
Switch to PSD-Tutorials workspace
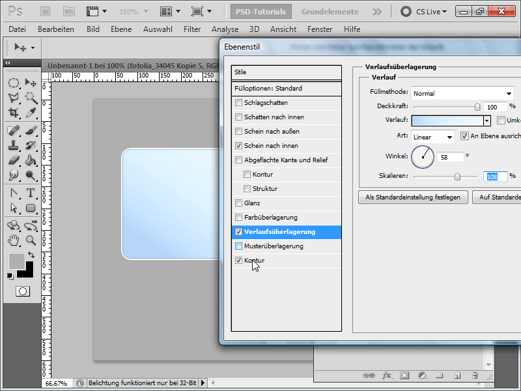pos(261,12)
